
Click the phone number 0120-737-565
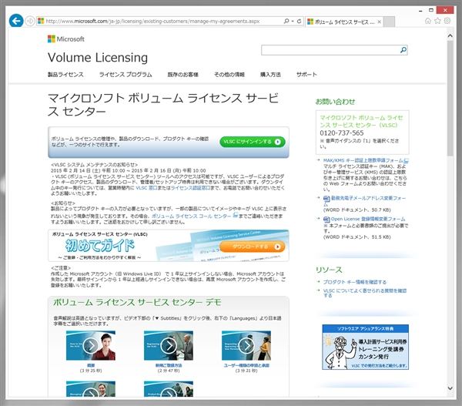tap(342, 133)
